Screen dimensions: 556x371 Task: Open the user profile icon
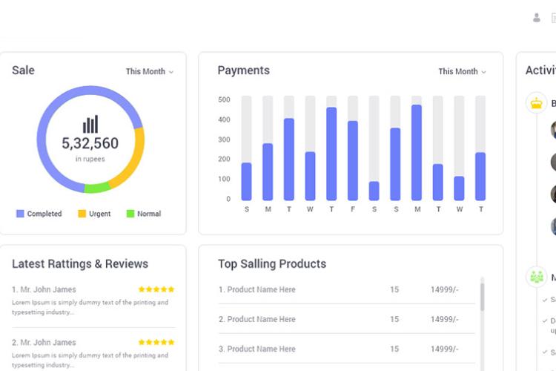tap(537, 18)
